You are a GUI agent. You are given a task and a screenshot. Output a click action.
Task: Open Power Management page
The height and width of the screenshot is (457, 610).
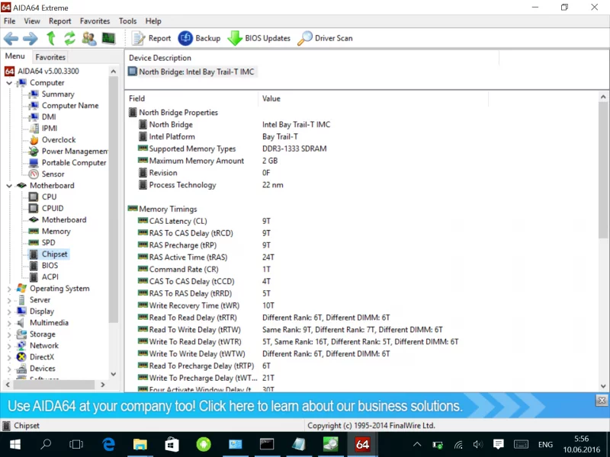pos(75,151)
